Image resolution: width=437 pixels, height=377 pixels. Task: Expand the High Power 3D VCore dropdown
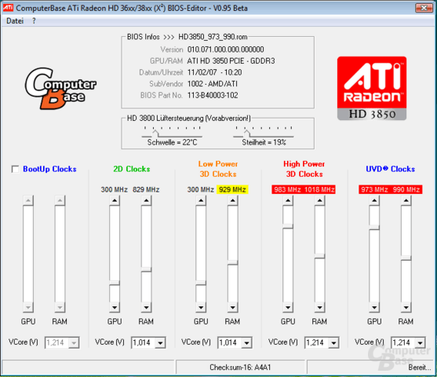(333, 342)
